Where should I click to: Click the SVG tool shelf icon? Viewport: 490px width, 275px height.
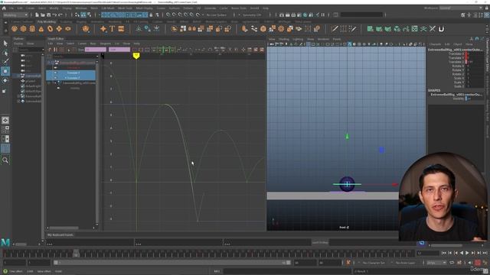121,29
